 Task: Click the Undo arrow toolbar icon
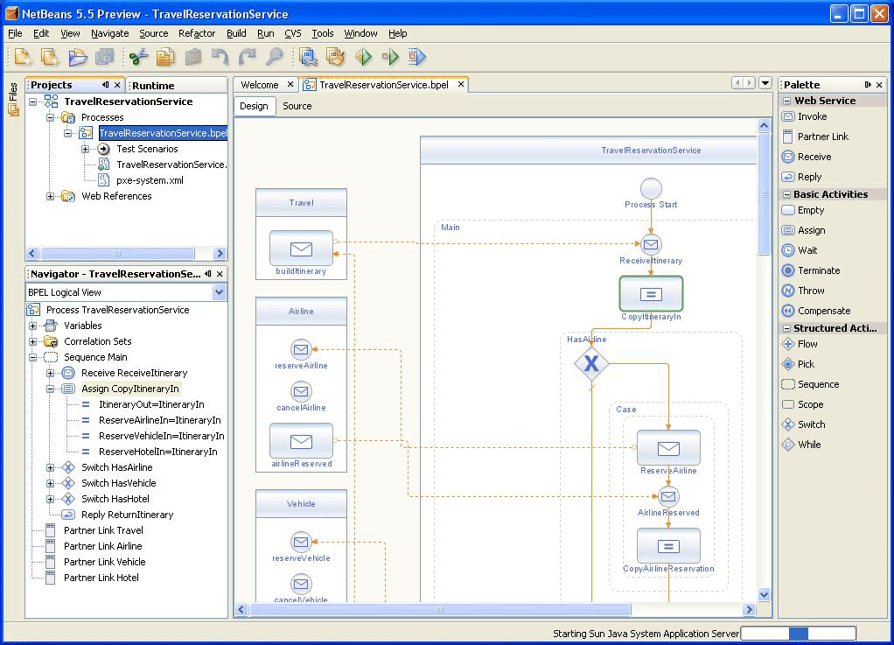[220, 57]
